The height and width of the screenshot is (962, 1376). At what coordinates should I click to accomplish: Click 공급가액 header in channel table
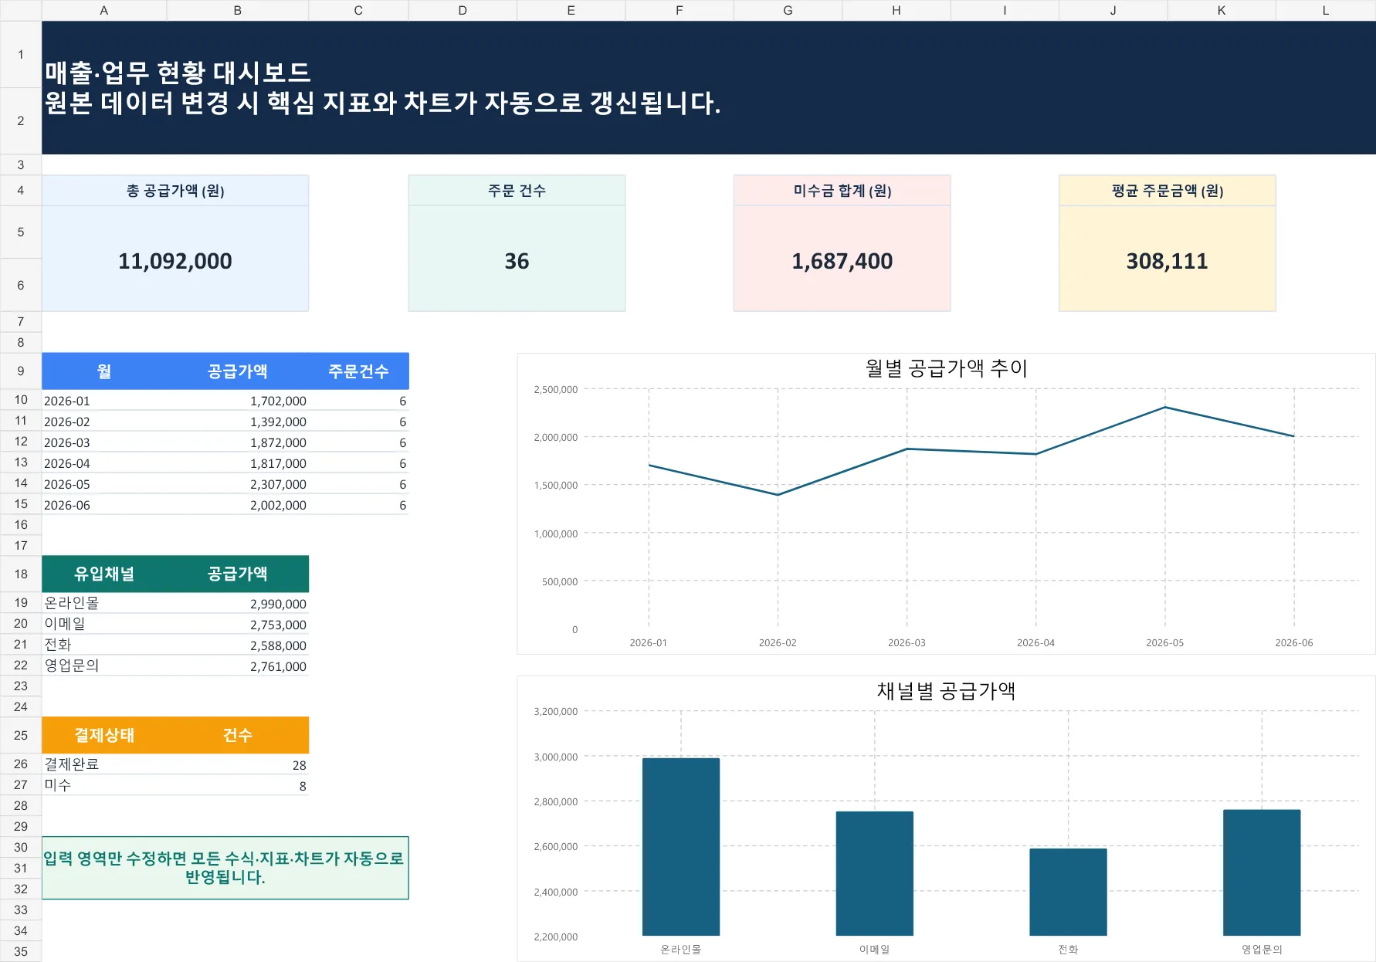coord(238,574)
